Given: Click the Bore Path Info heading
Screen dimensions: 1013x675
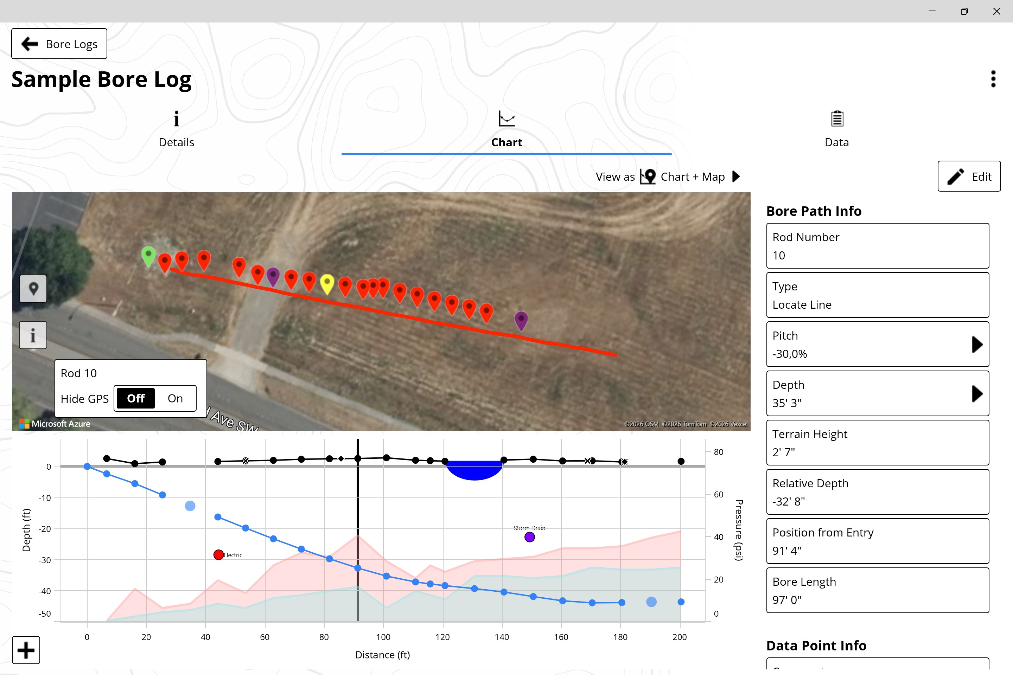Looking at the screenshot, I should (x=814, y=211).
